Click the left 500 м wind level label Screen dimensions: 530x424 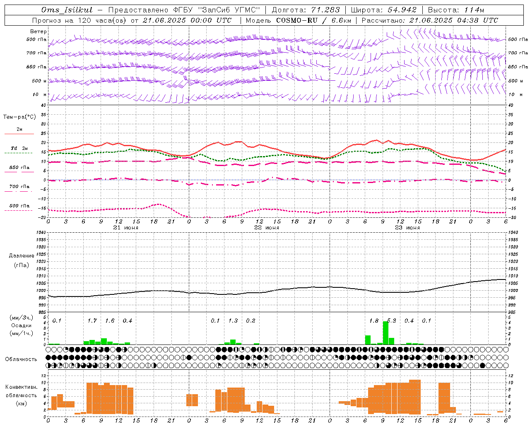click(39, 81)
